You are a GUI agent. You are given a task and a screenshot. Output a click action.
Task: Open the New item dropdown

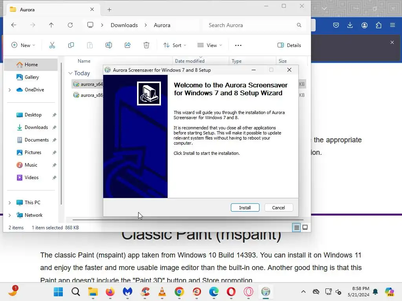click(x=23, y=45)
